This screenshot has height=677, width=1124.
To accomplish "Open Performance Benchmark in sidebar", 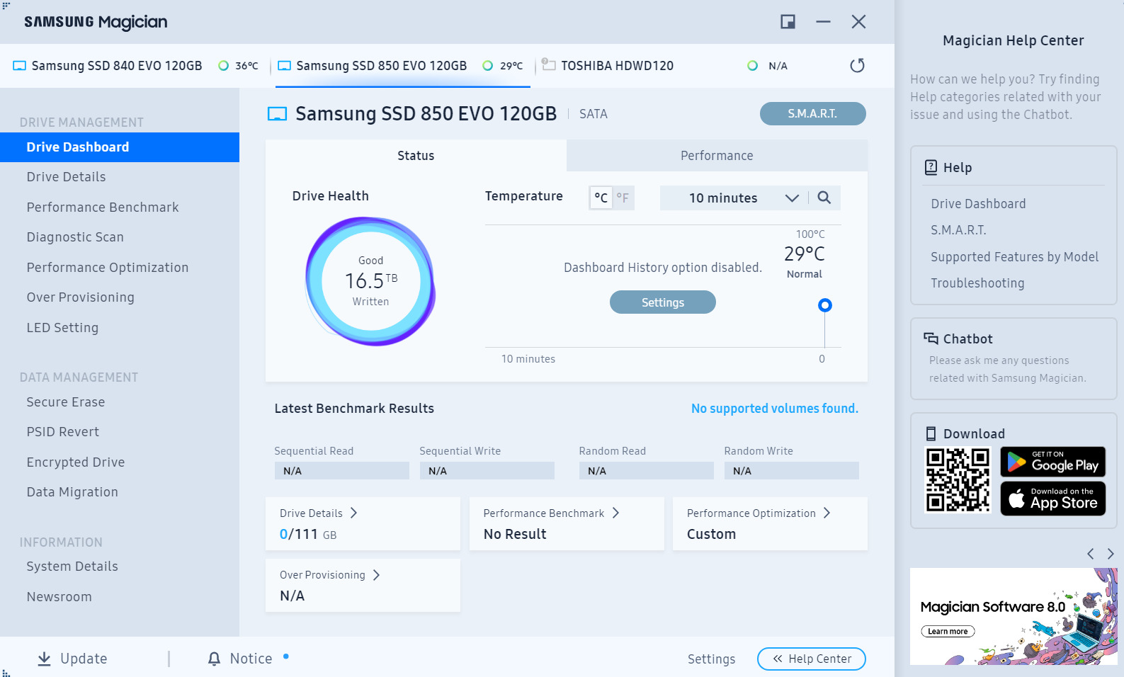I will (x=120, y=207).
